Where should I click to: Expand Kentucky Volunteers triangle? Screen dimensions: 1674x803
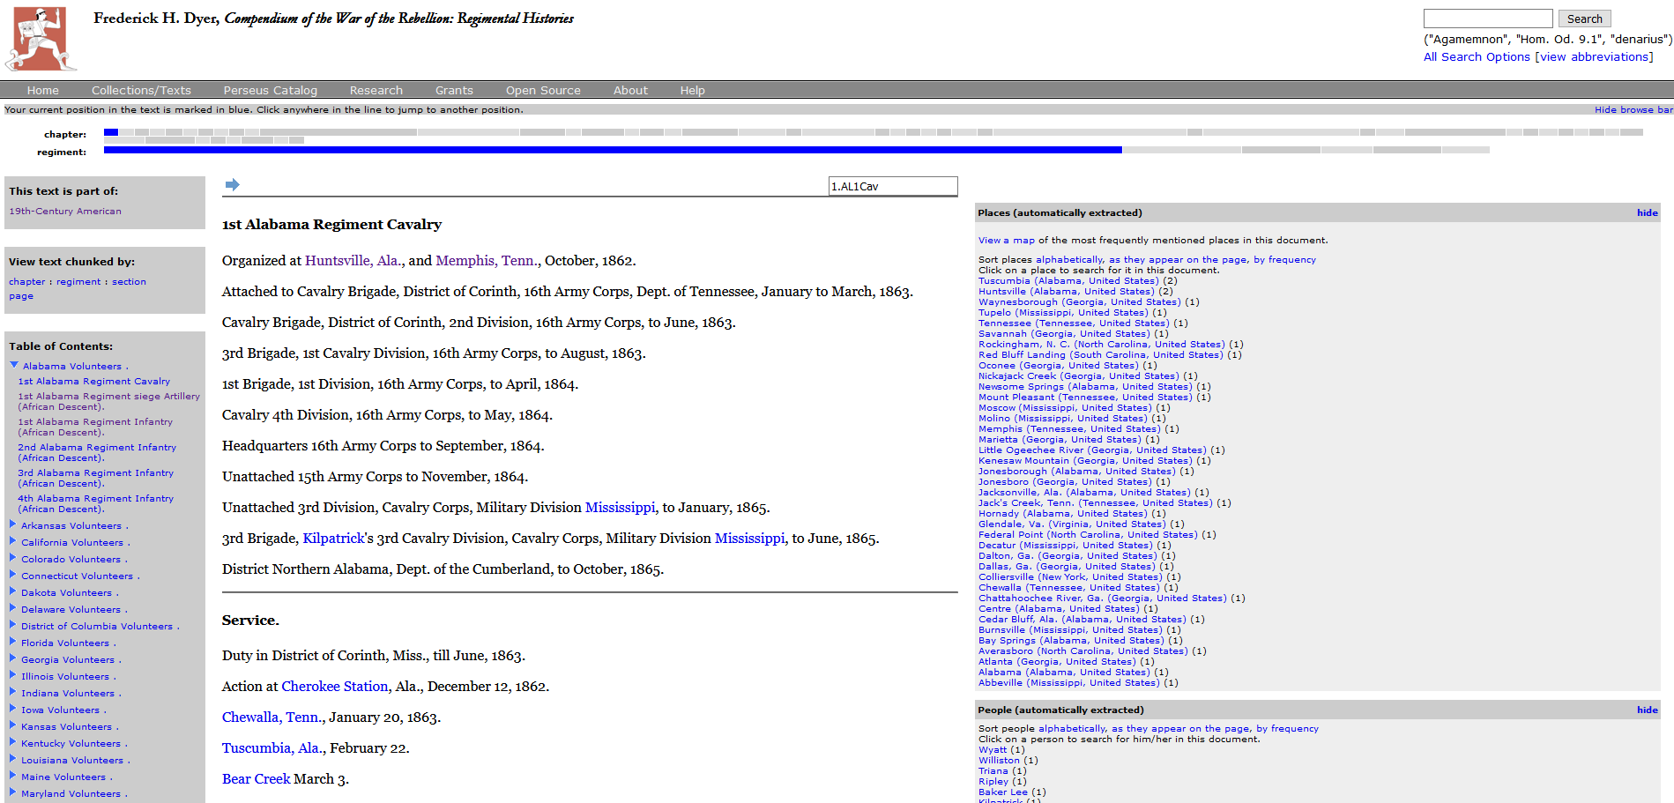point(13,742)
